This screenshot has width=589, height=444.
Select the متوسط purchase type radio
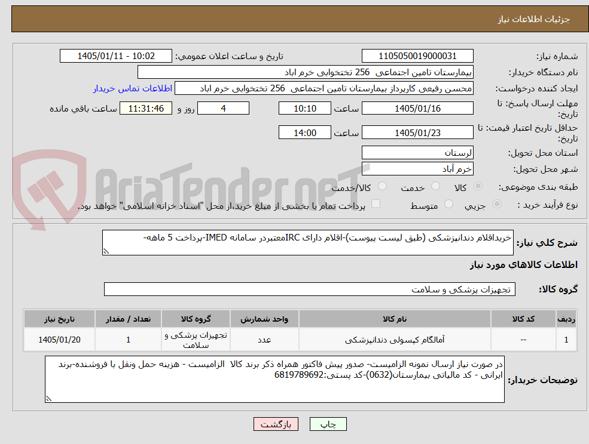(448, 204)
